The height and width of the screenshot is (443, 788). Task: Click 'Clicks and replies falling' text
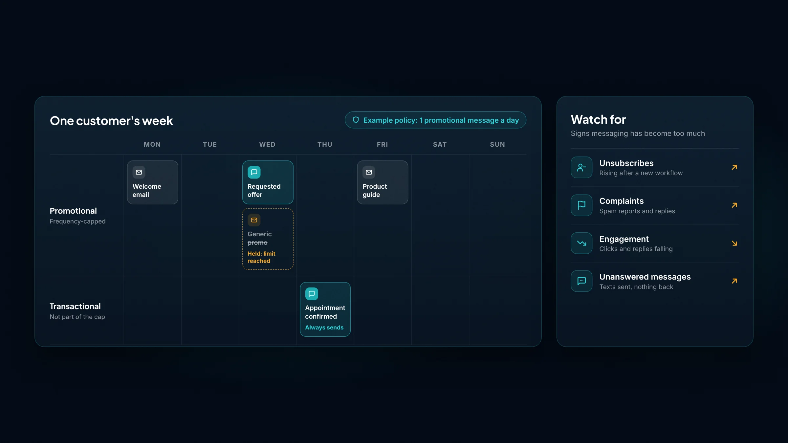pos(636,249)
